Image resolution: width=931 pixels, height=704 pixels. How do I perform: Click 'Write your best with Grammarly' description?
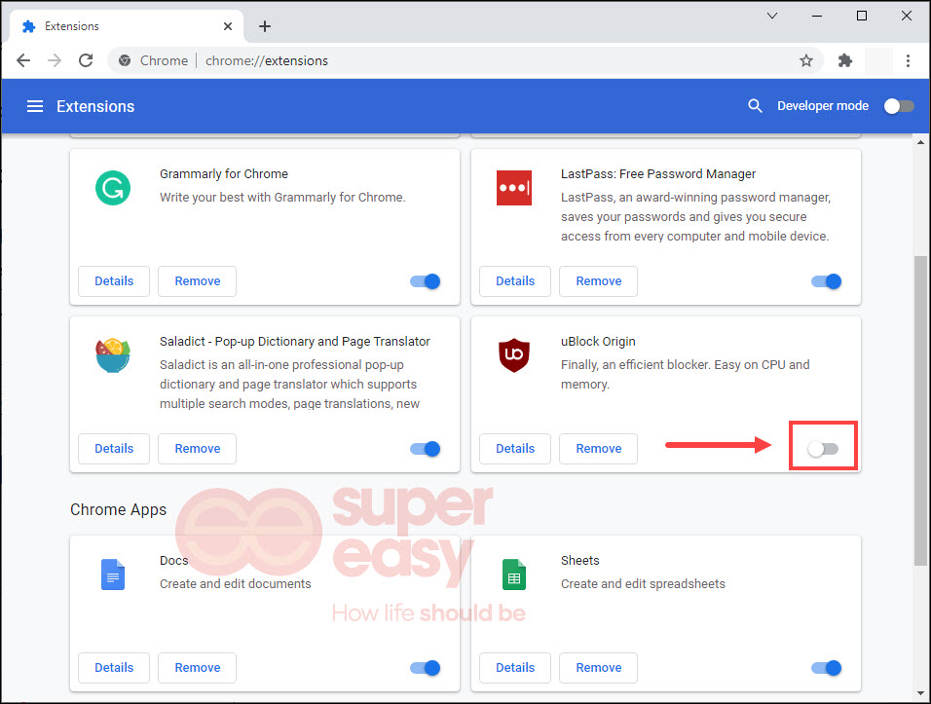point(282,197)
